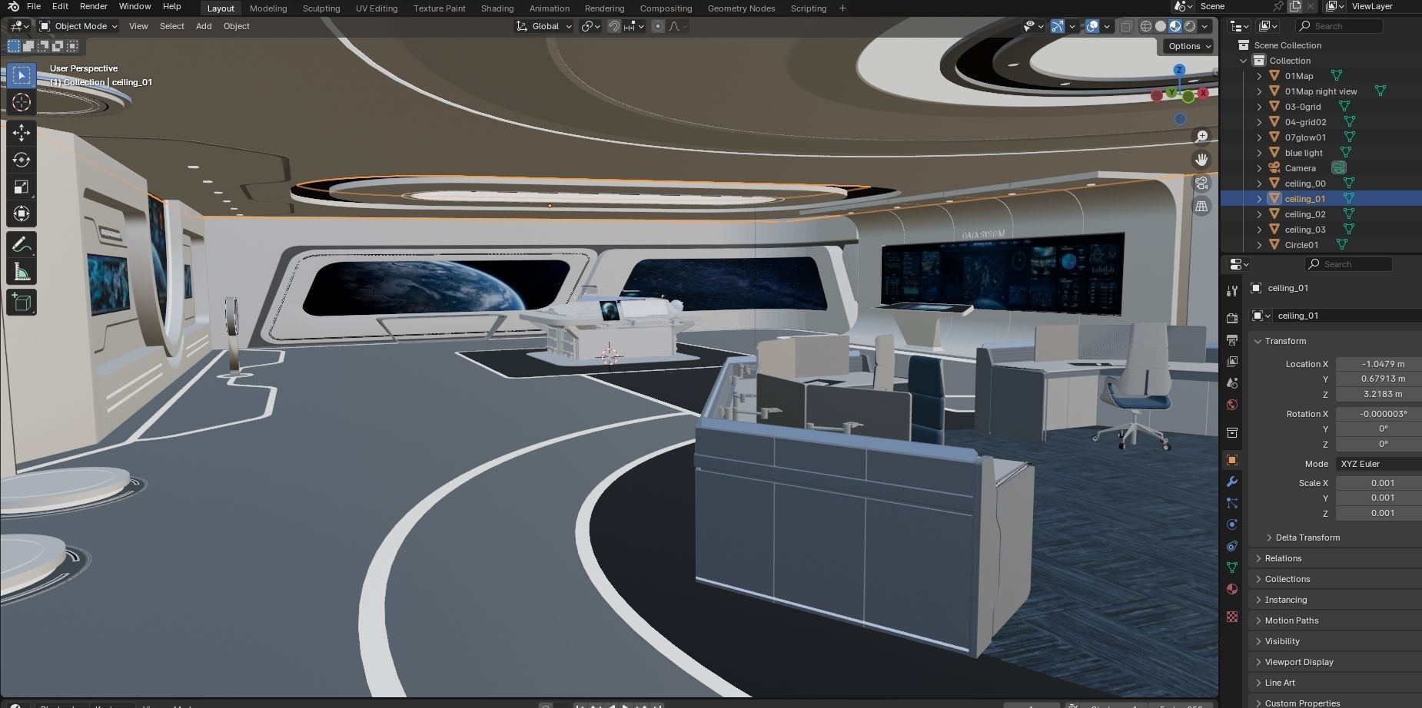The width and height of the screenshot is (1422, 708).
Task: Activate the Rotate tool
Action: 22,160
